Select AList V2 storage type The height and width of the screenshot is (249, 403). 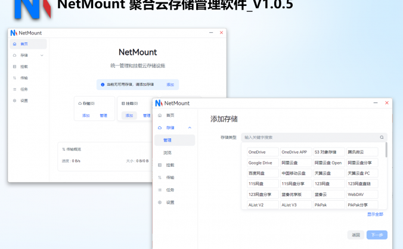263,205
